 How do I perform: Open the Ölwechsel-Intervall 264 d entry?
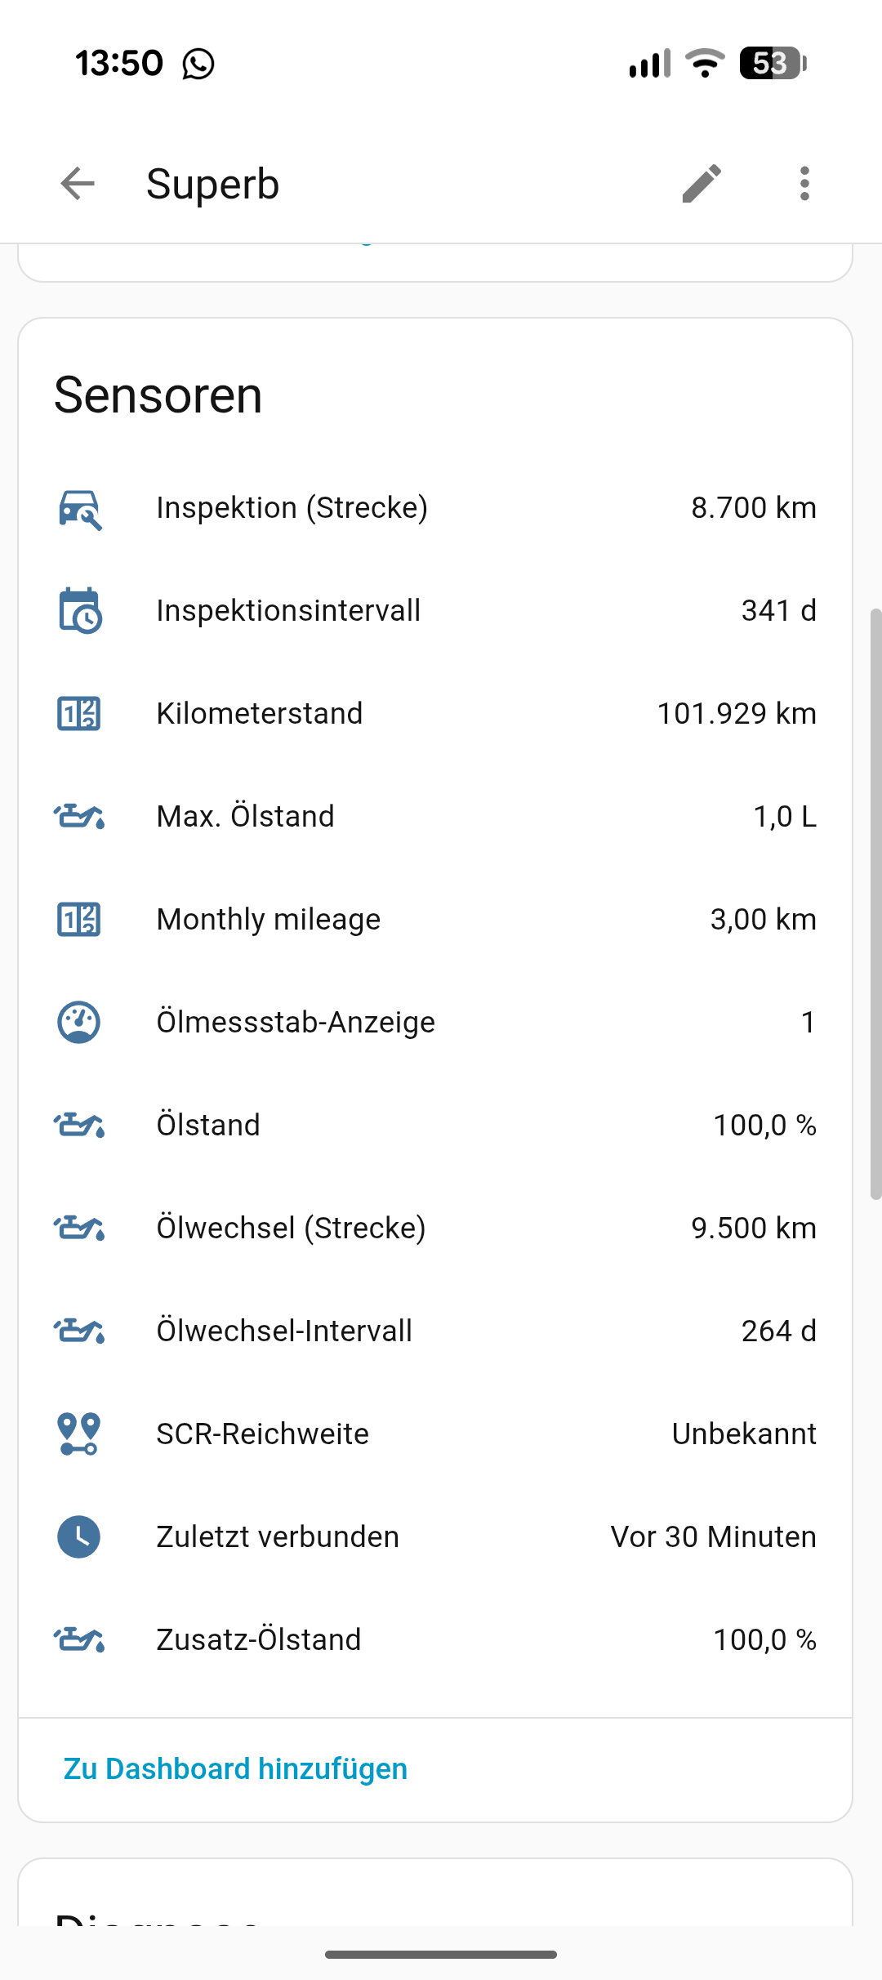coord(435,1331)
